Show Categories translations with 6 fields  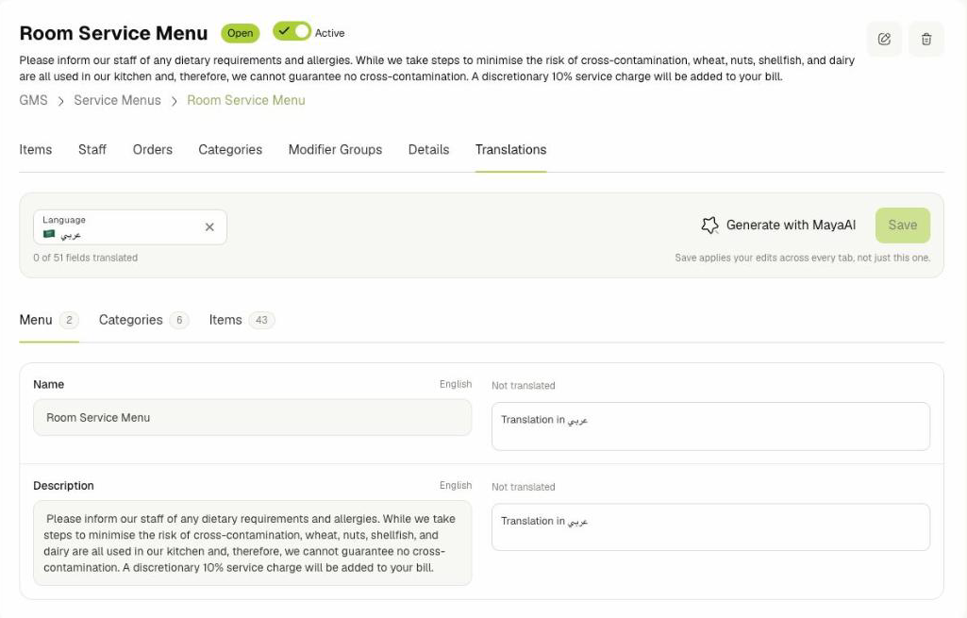(x=143, y=320)
